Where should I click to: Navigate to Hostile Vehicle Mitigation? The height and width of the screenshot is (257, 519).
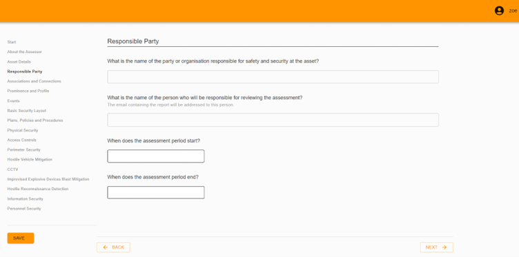[30, 160]
